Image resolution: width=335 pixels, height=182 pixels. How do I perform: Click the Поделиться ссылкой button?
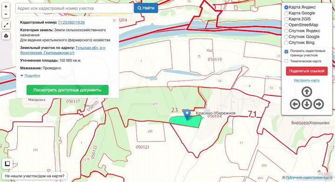307,71
